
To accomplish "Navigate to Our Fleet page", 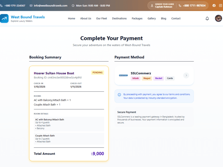I will [101, 18].
